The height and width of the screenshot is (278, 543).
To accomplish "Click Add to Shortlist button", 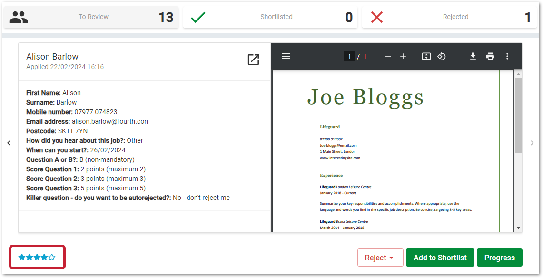I will [440, 258].
